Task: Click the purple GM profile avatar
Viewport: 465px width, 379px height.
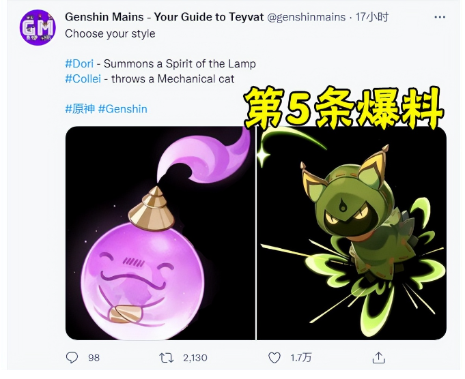Action: (38, 27)
